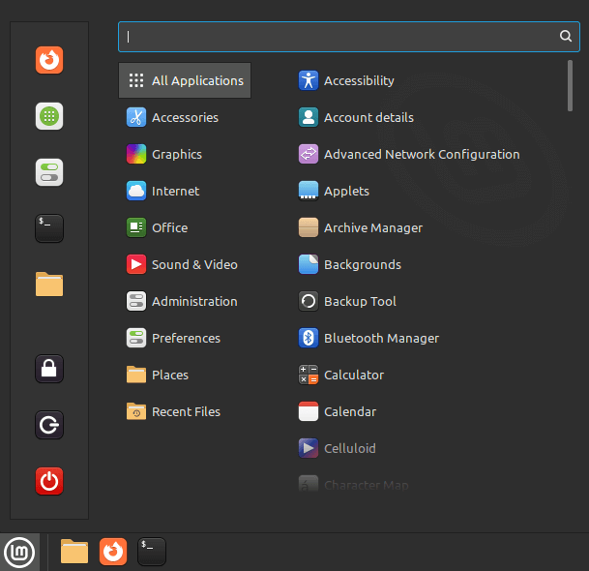
Task: Launch the Calculator icon
Action: [x=309, y=375]
